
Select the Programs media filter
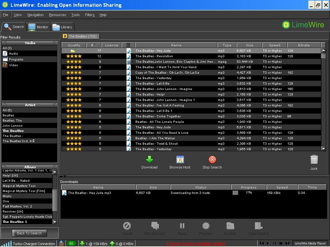(29, 59)
